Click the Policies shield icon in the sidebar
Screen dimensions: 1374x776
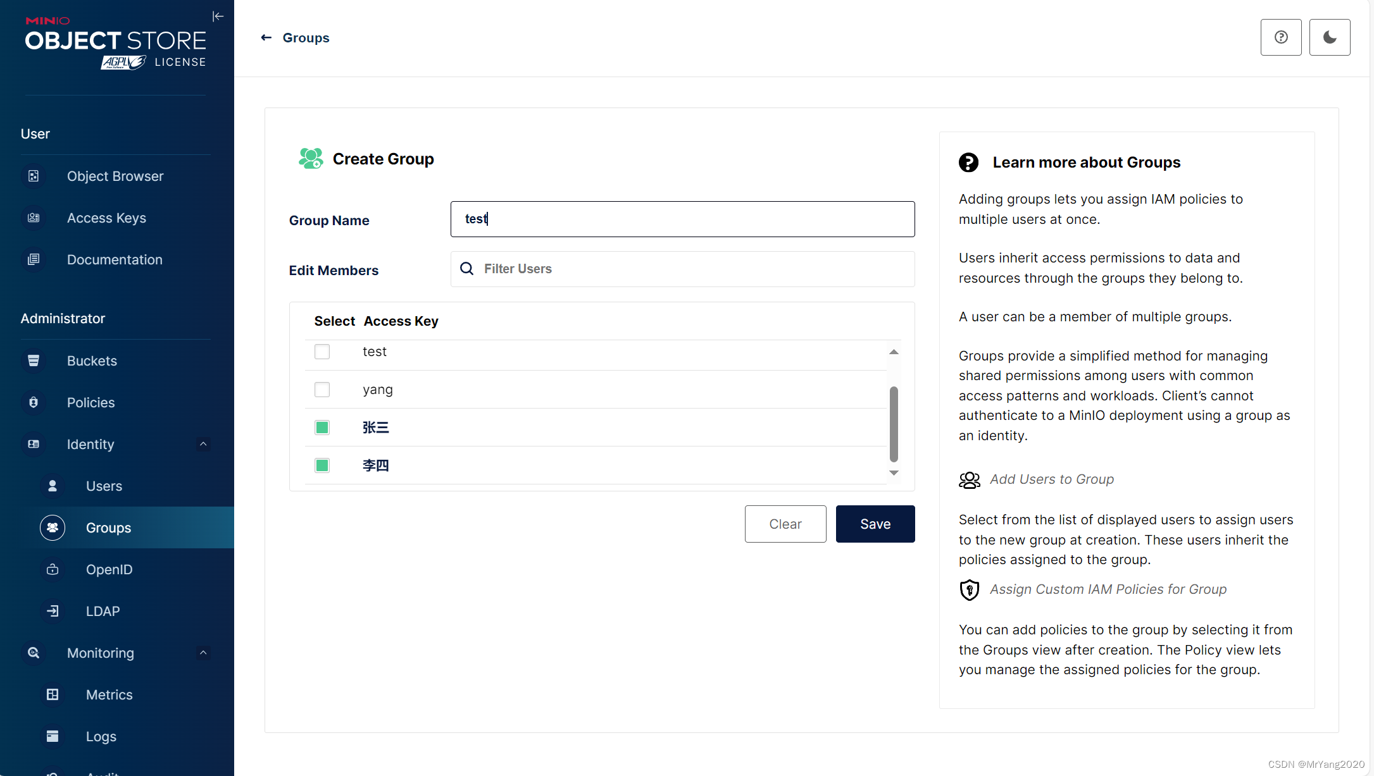(x=34, y=402)
